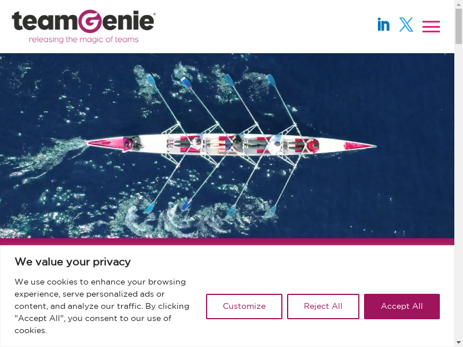This screenshot has width=463, height=347.
Task: Open the X (Twitter) social icon
Action: 406,24
